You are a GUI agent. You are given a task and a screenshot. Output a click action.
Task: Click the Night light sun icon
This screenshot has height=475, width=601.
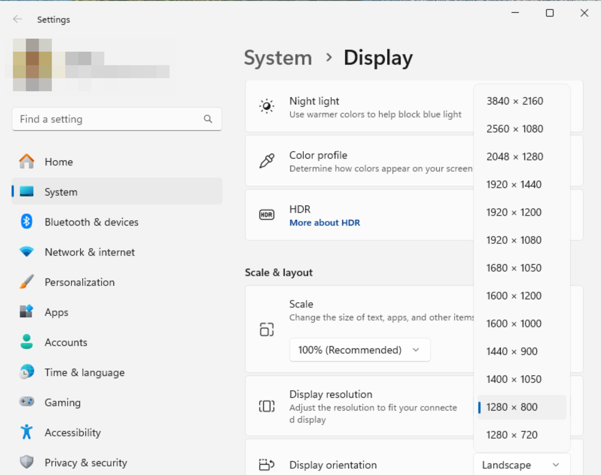pos(267,106)
